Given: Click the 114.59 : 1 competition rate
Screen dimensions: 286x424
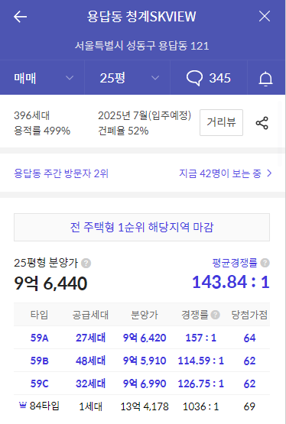Looking at the screenshot, I should point(201,361).
